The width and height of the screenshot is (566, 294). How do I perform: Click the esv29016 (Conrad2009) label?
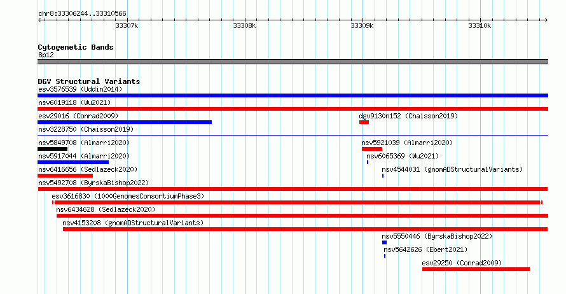(x=78, y=116)
